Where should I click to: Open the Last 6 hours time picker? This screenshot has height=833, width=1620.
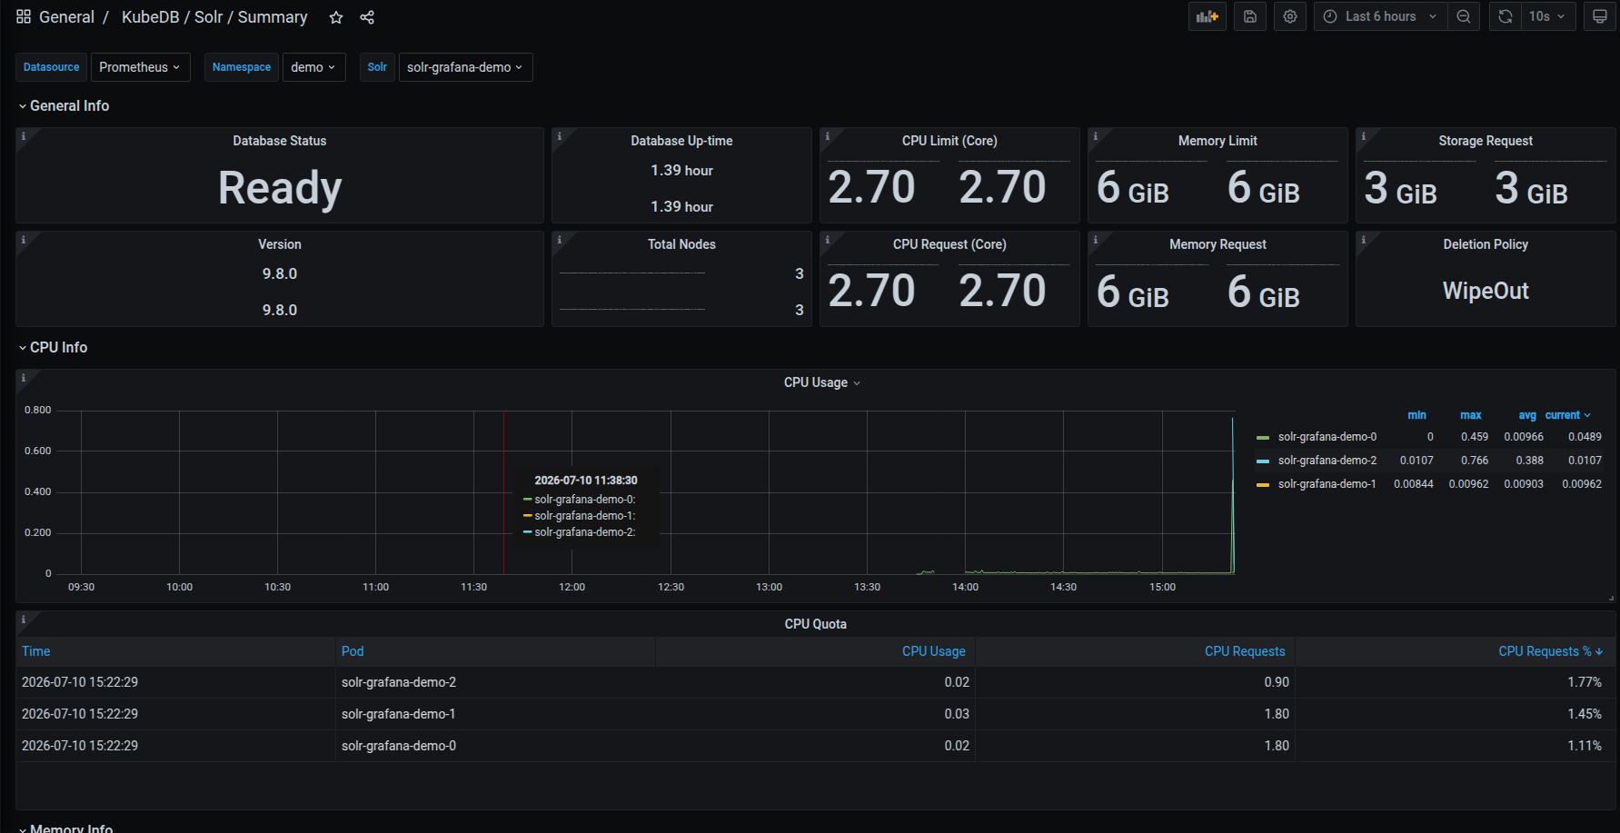tap(1378, 16)
